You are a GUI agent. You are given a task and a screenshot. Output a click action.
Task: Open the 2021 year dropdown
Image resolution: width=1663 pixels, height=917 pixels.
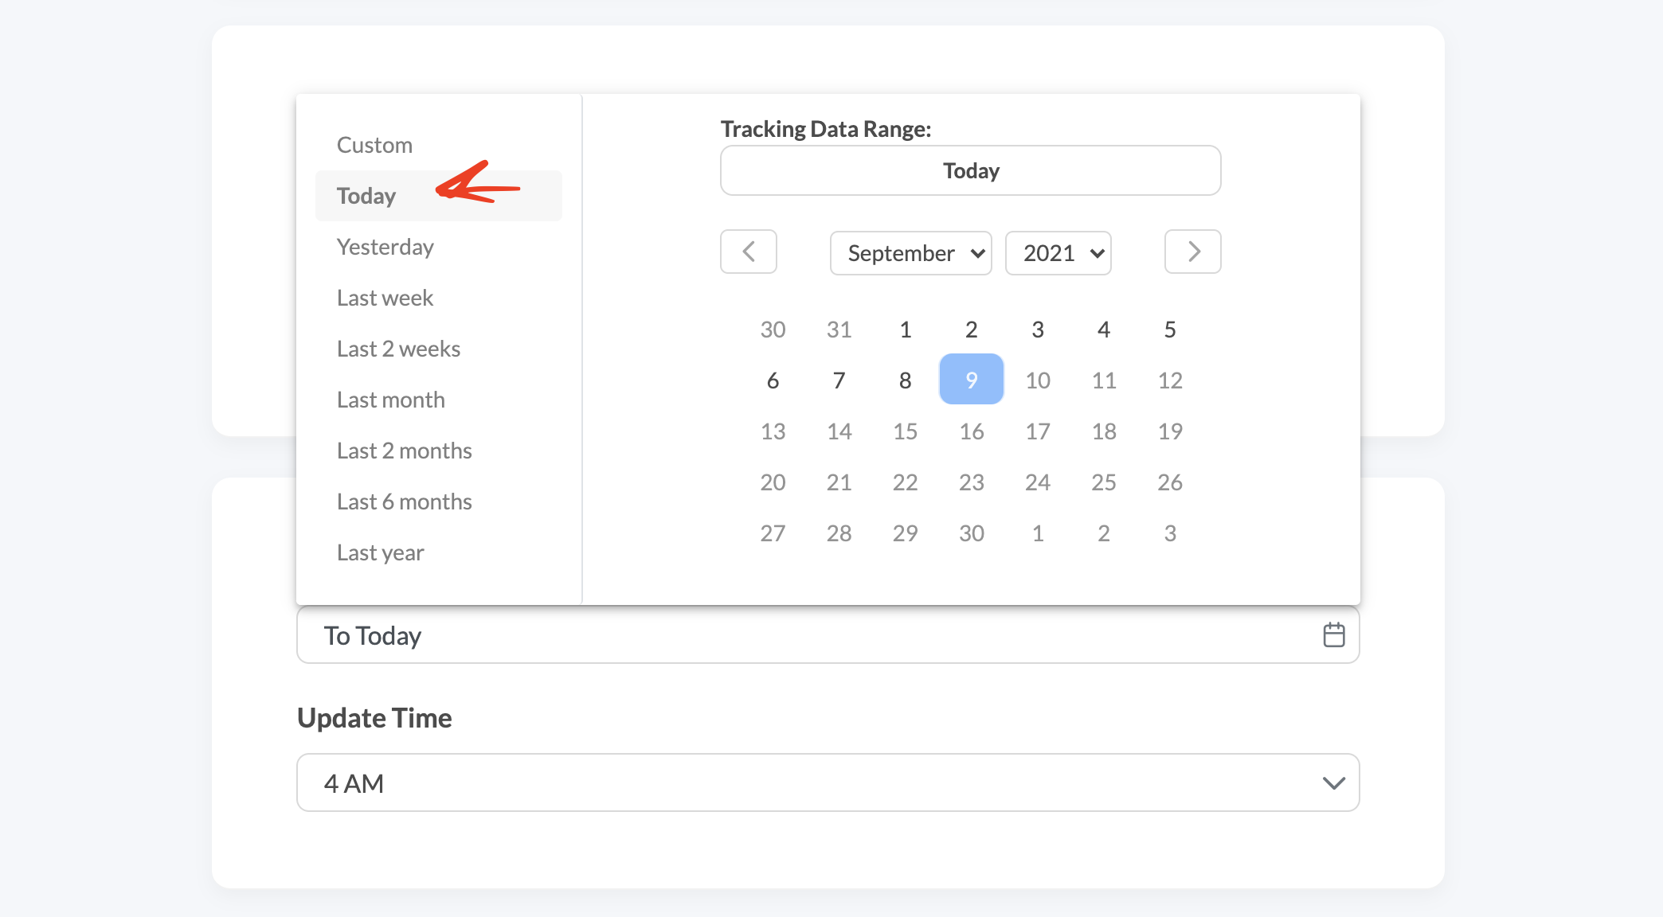(x=1058, y=253)
